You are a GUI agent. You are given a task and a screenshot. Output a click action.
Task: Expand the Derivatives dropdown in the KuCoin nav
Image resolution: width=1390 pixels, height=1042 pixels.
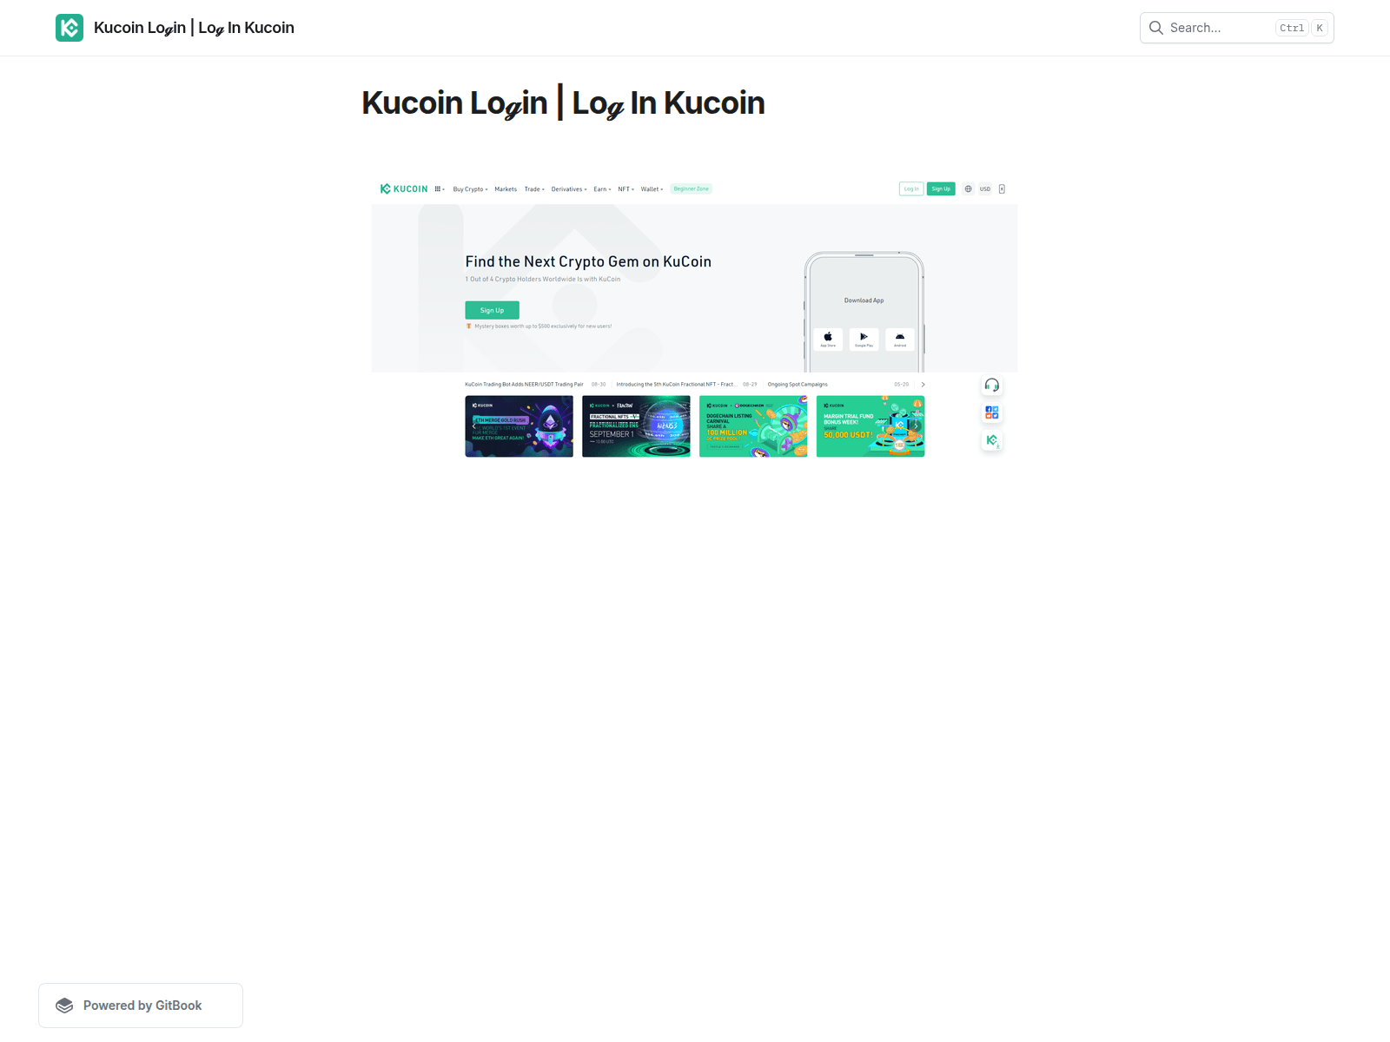tap(569, 188)
